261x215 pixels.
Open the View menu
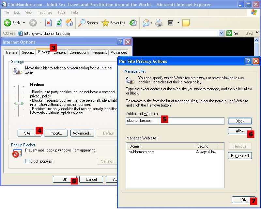tap(29, 12)
